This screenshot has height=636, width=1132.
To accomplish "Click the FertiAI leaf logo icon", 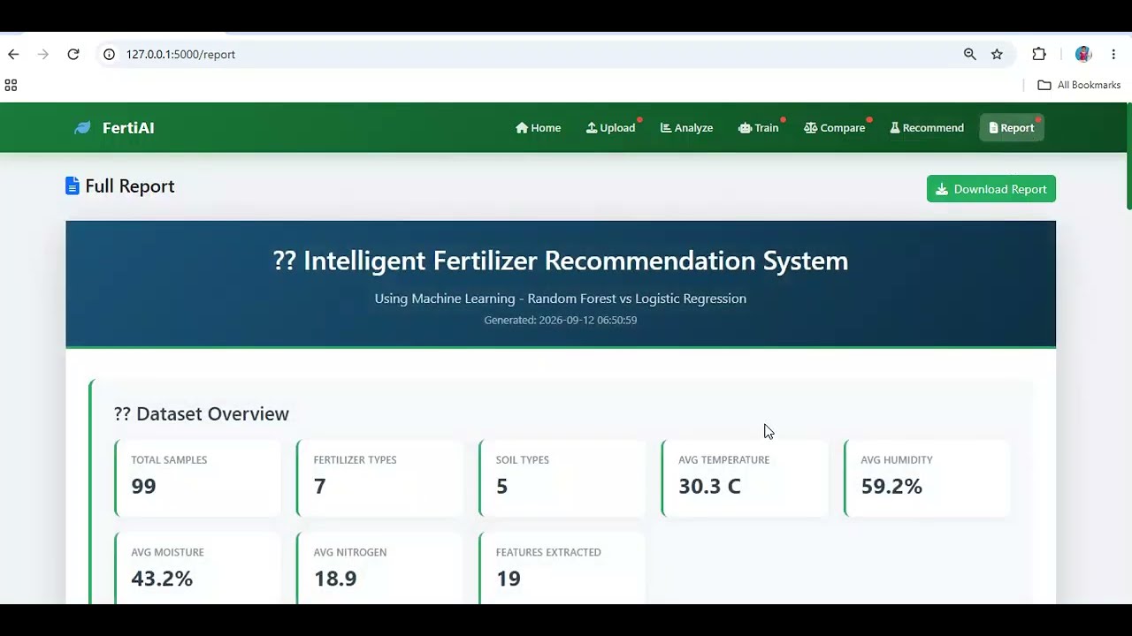I will point(82,128).
